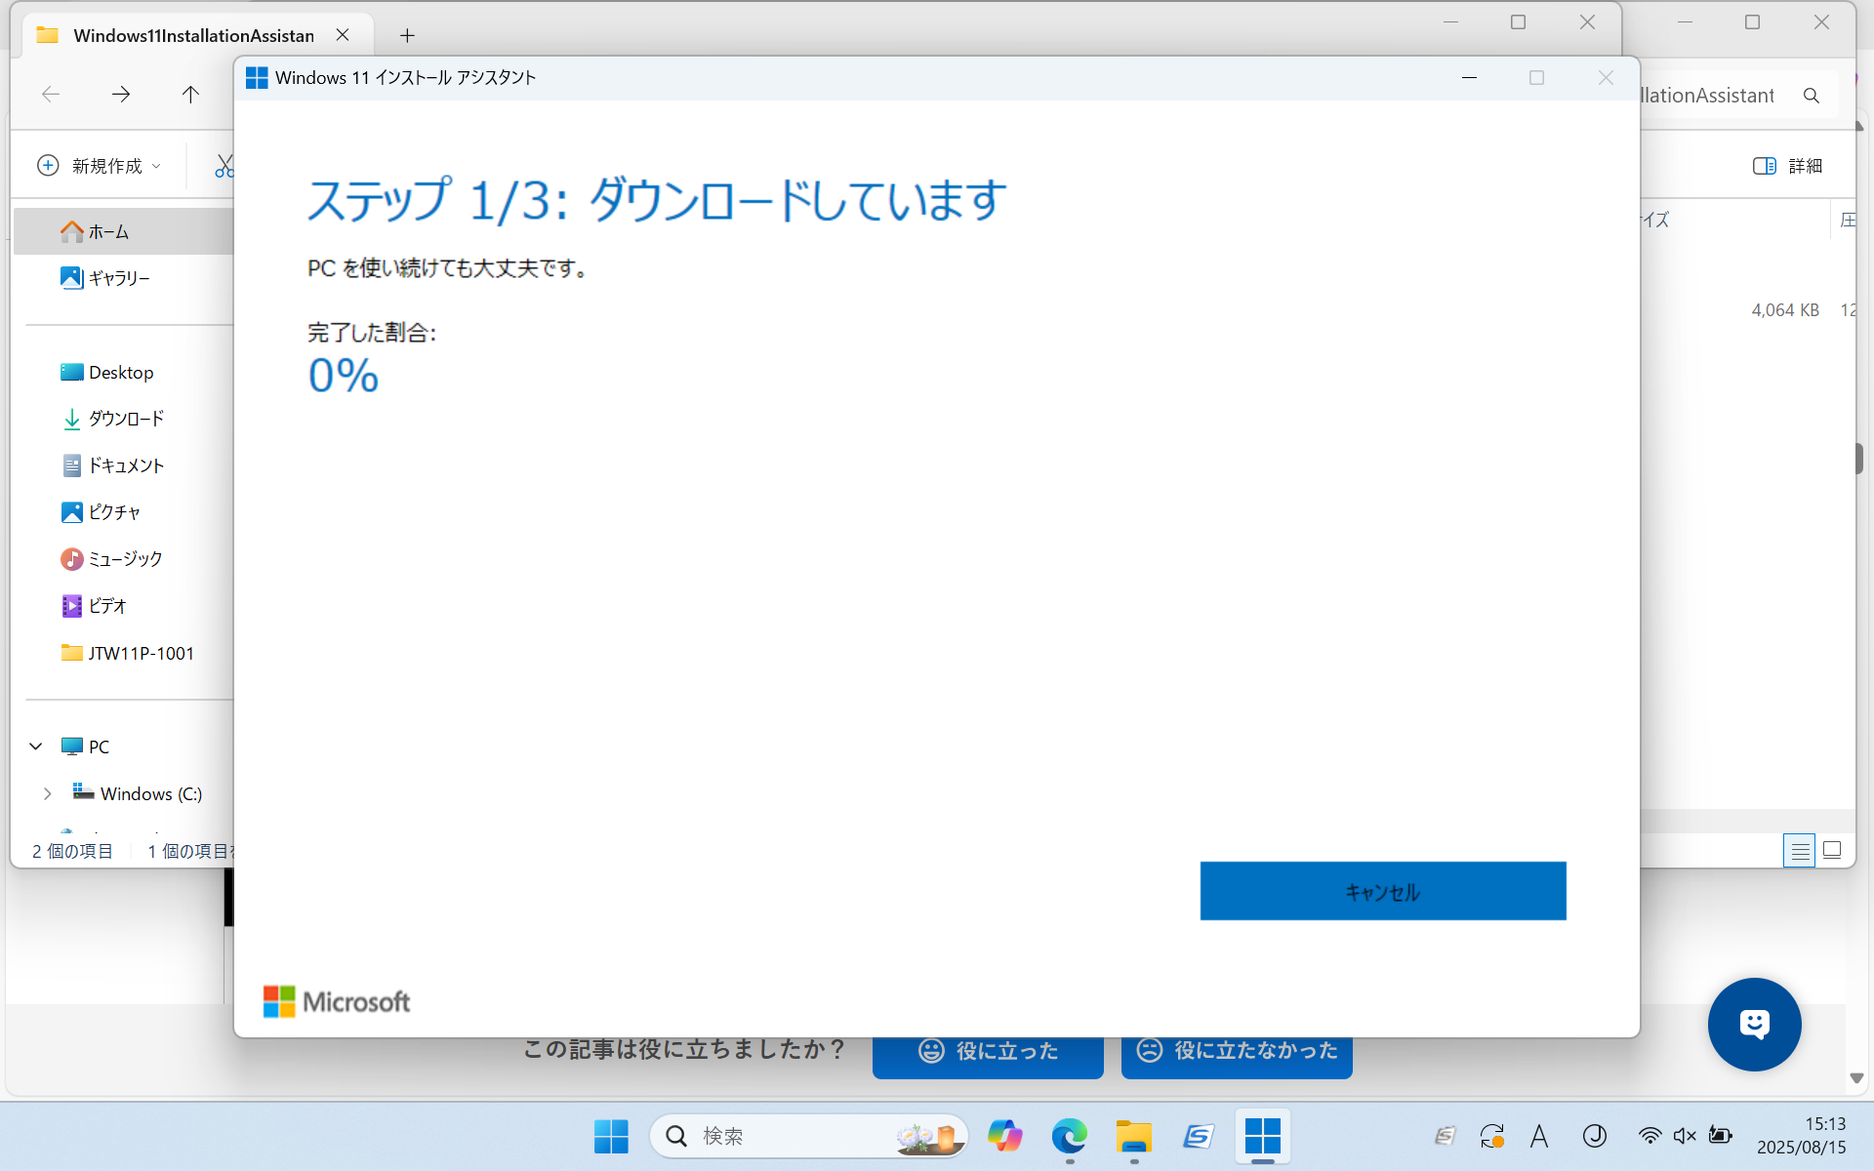The height and width of the screenshot is (1171, 1874).
Task: Open the Copilot icon on taskbar
Action: click(1004, 1136)
